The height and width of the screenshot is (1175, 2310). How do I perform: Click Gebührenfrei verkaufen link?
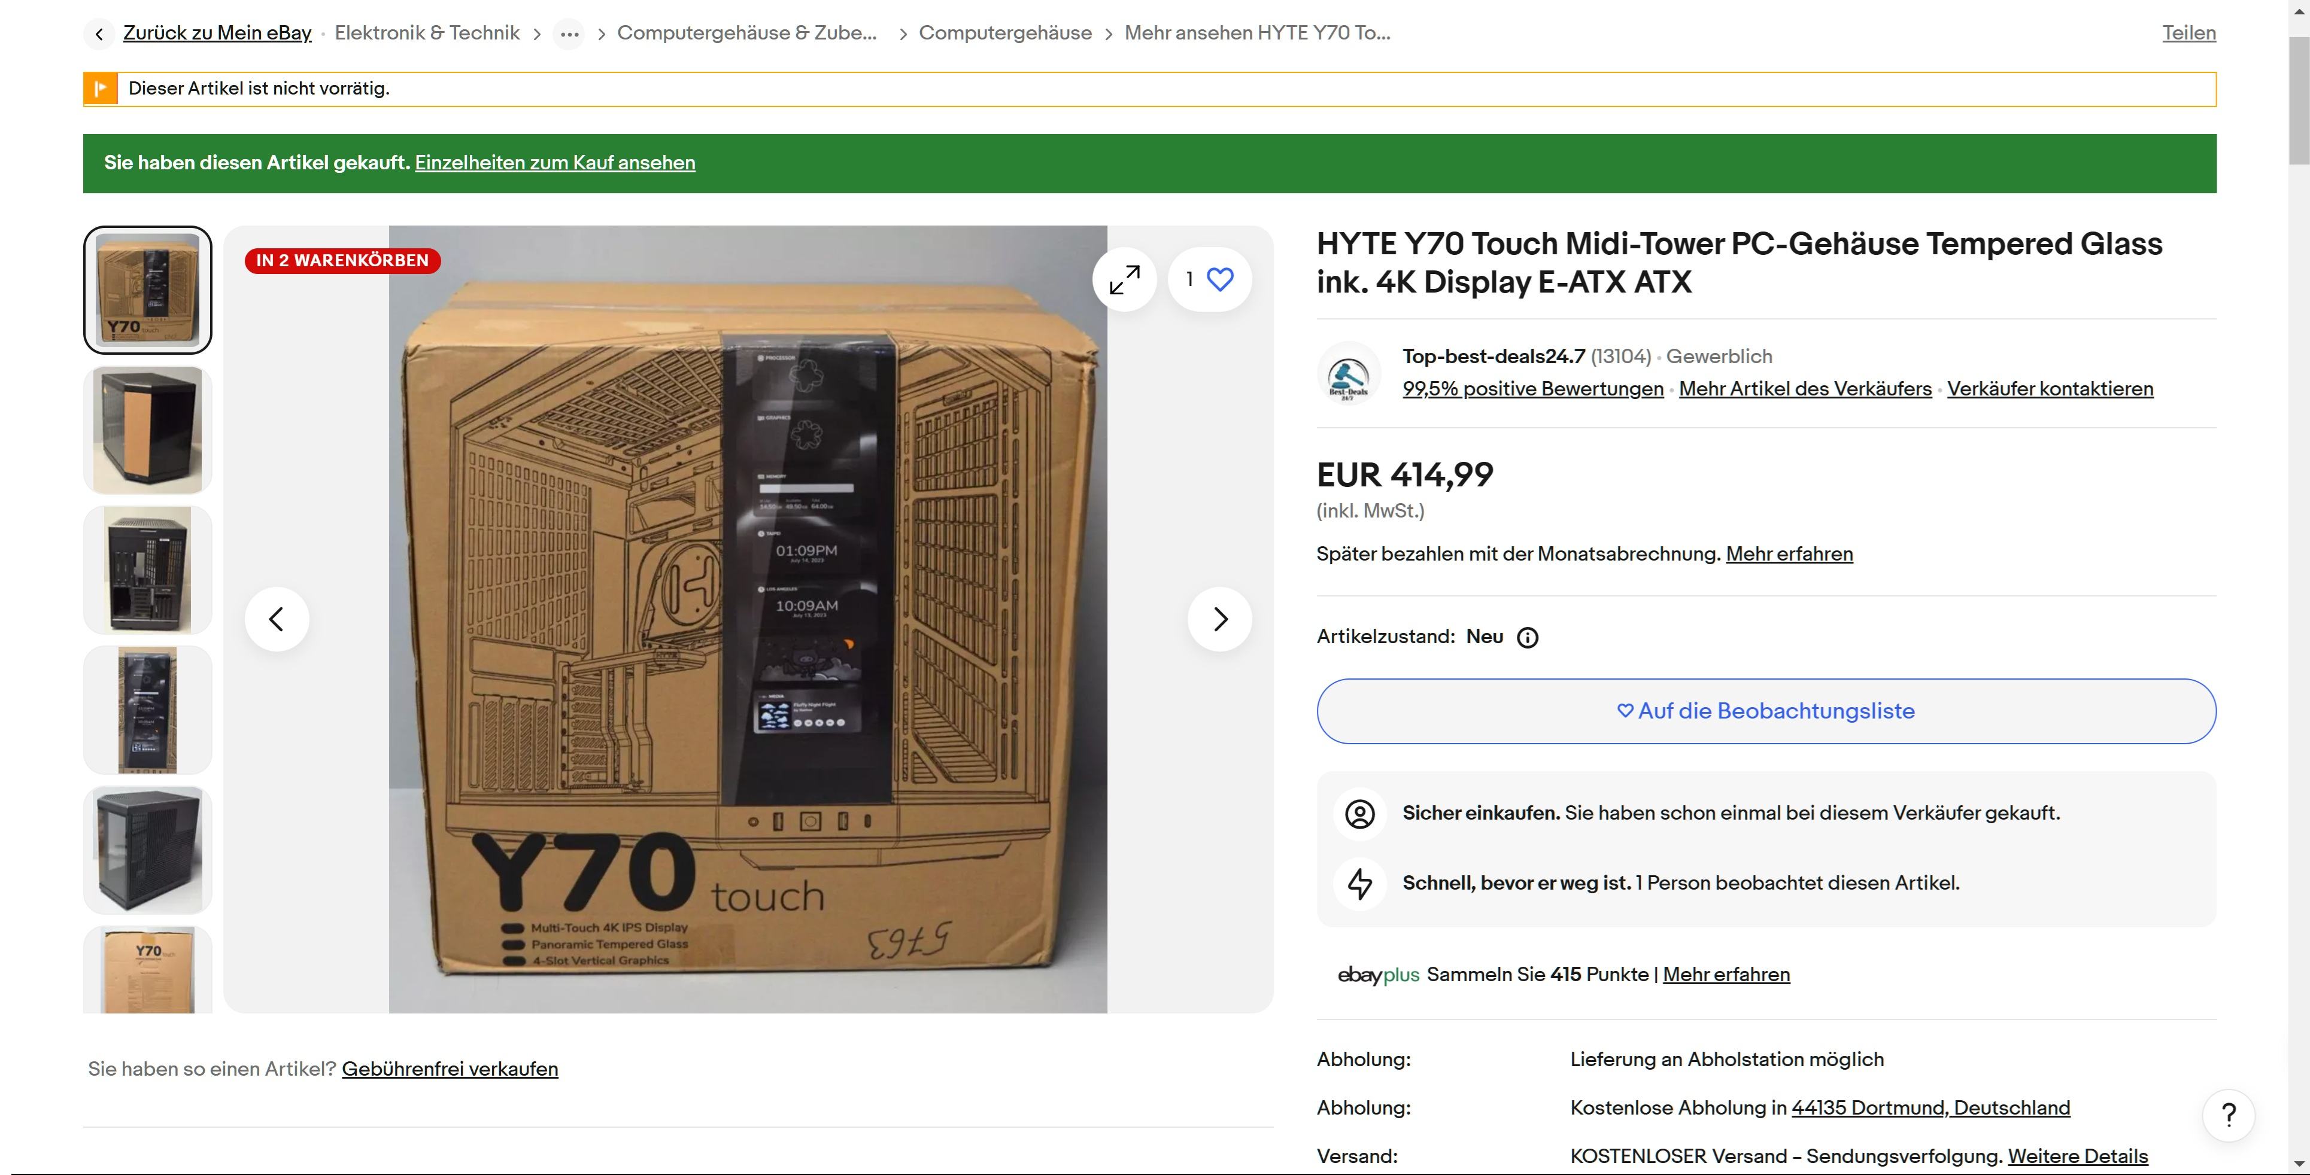[x=450, y=1069]
